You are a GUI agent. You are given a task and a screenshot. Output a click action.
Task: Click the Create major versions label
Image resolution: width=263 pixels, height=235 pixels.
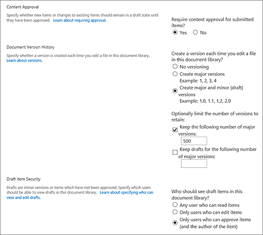tap(202, 74)
